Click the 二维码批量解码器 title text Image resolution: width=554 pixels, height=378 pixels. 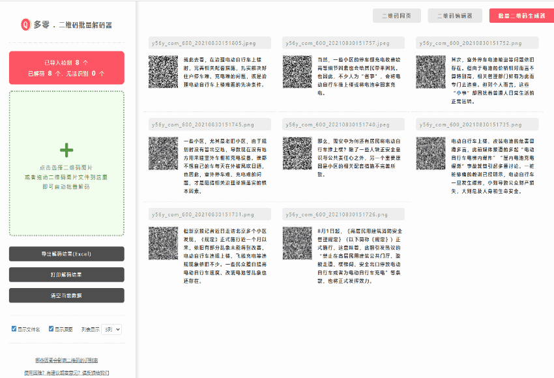tap(85, 25)
